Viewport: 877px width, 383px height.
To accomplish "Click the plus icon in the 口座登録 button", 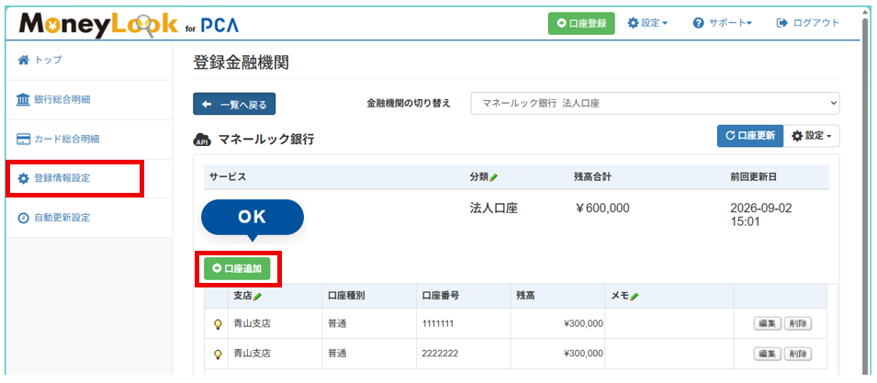I will (561, 24).
